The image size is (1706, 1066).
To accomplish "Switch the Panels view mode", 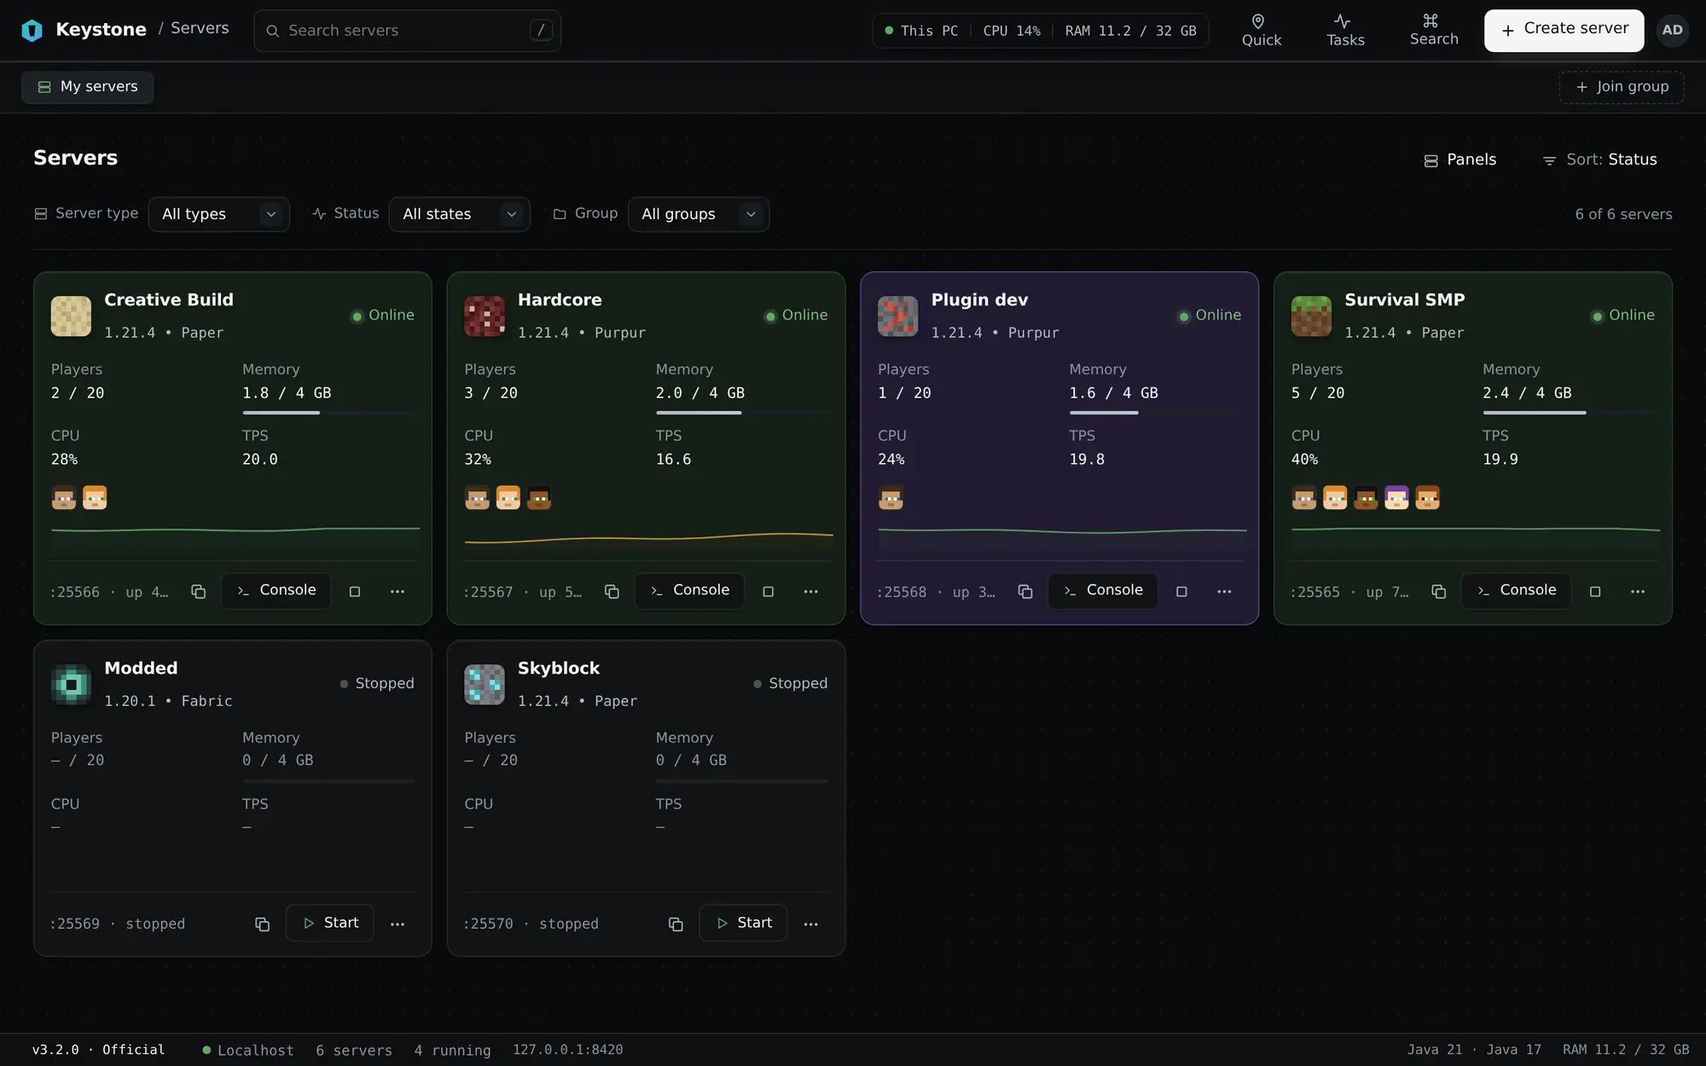I will pos(1459,159).
